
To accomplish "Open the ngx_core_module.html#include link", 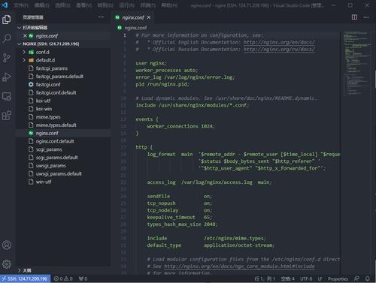I will click(x=239, y=266).
